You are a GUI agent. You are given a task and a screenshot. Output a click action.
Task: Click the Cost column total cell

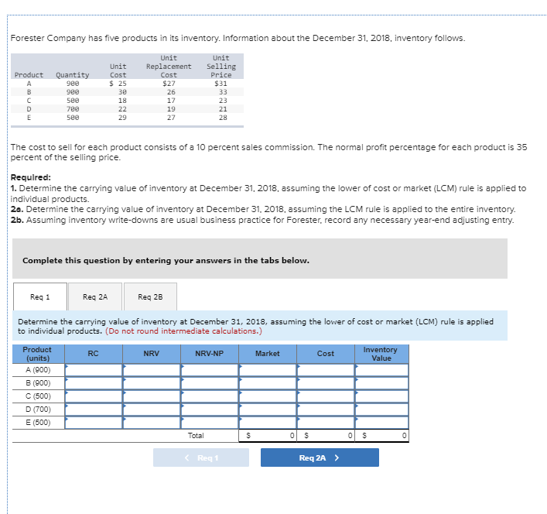coord(326,436)
